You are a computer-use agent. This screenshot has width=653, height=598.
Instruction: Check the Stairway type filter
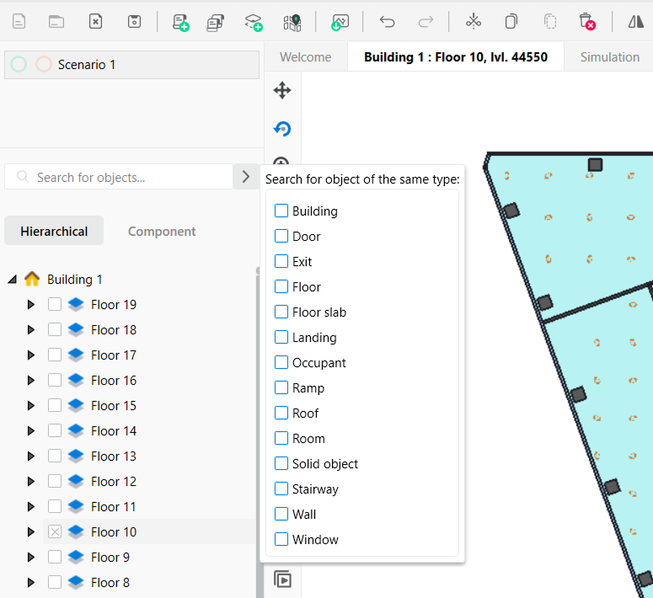pyautogui.click(x=281, y=489)
